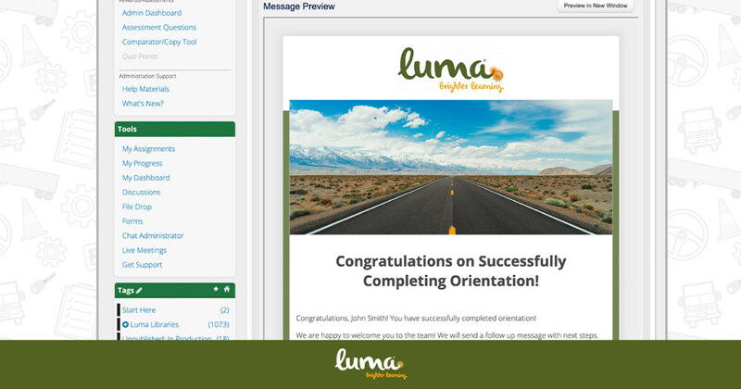
Task: Open Live Meetings
Action: pos(144,250)
